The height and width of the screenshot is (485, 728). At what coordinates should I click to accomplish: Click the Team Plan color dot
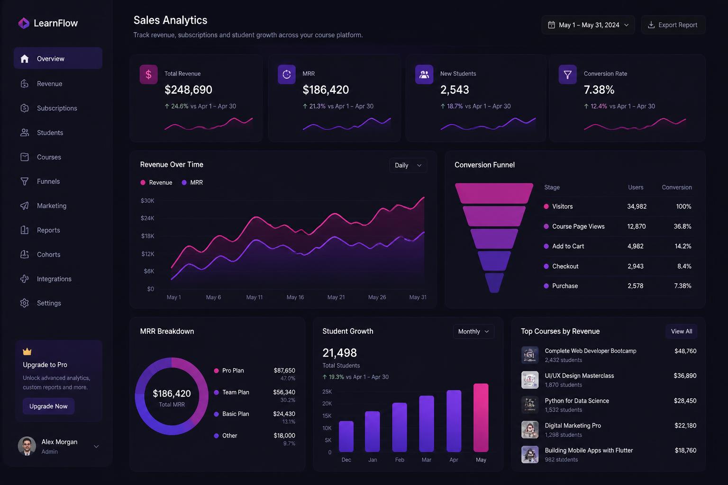click(217, 392)
